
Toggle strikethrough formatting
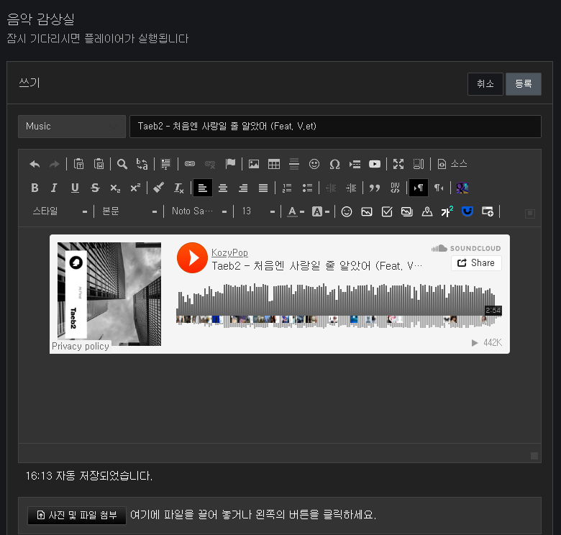(95, 188)
